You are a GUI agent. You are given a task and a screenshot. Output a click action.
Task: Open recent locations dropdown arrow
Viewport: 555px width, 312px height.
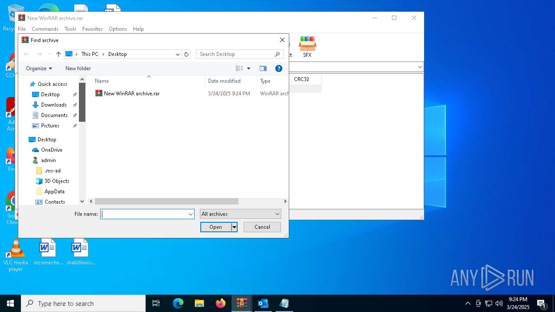(49, 54)
